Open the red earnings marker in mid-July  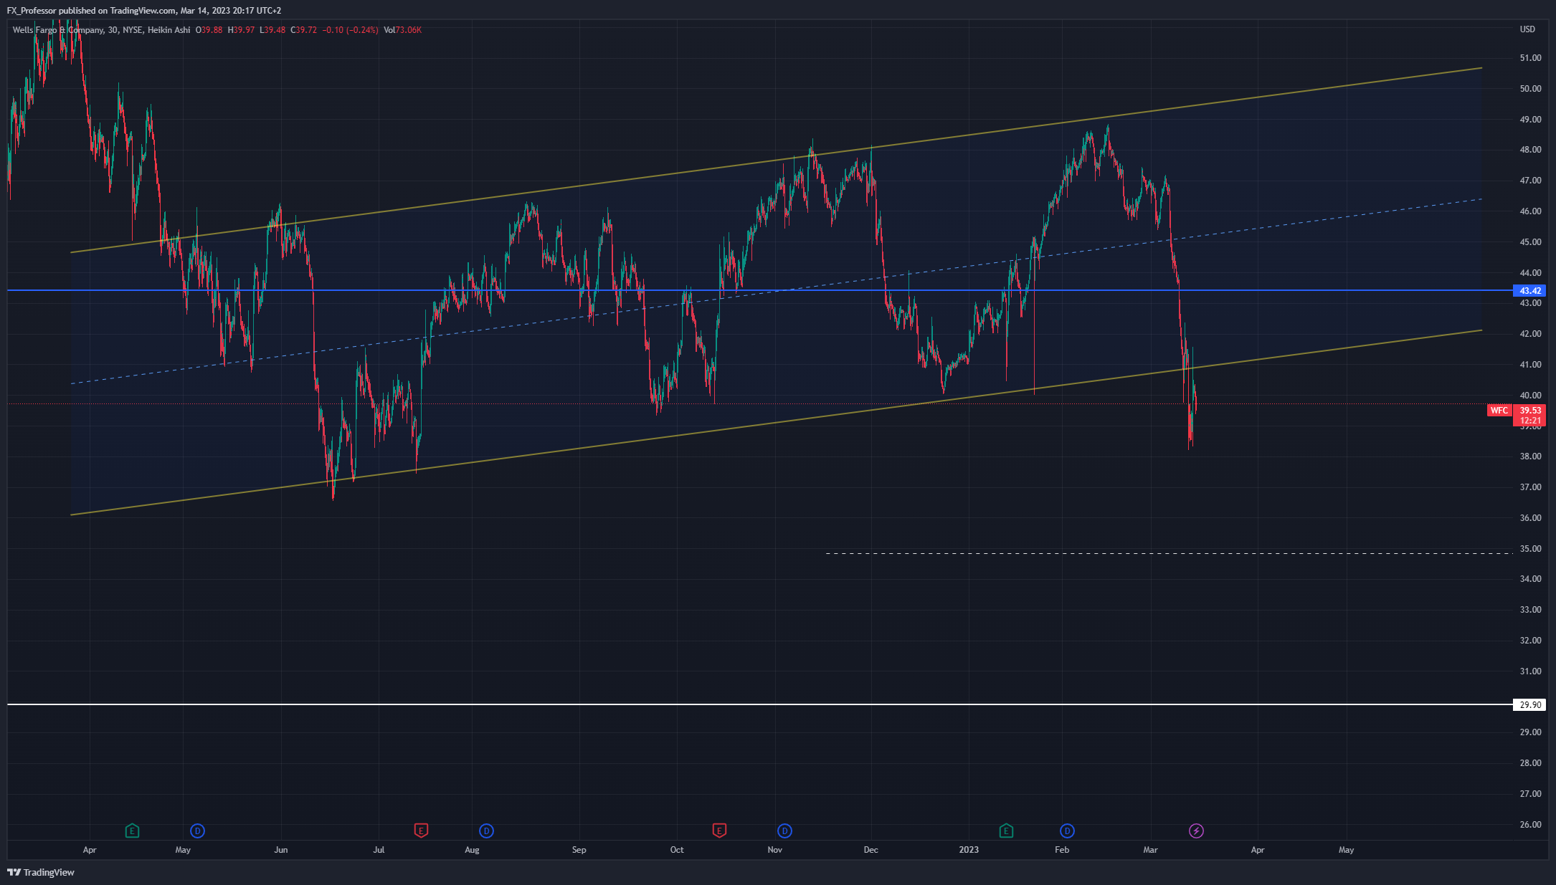coord(421,831)
